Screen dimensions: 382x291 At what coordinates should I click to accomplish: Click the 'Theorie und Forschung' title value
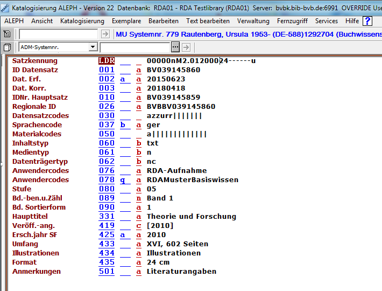[x=191, y=217]
